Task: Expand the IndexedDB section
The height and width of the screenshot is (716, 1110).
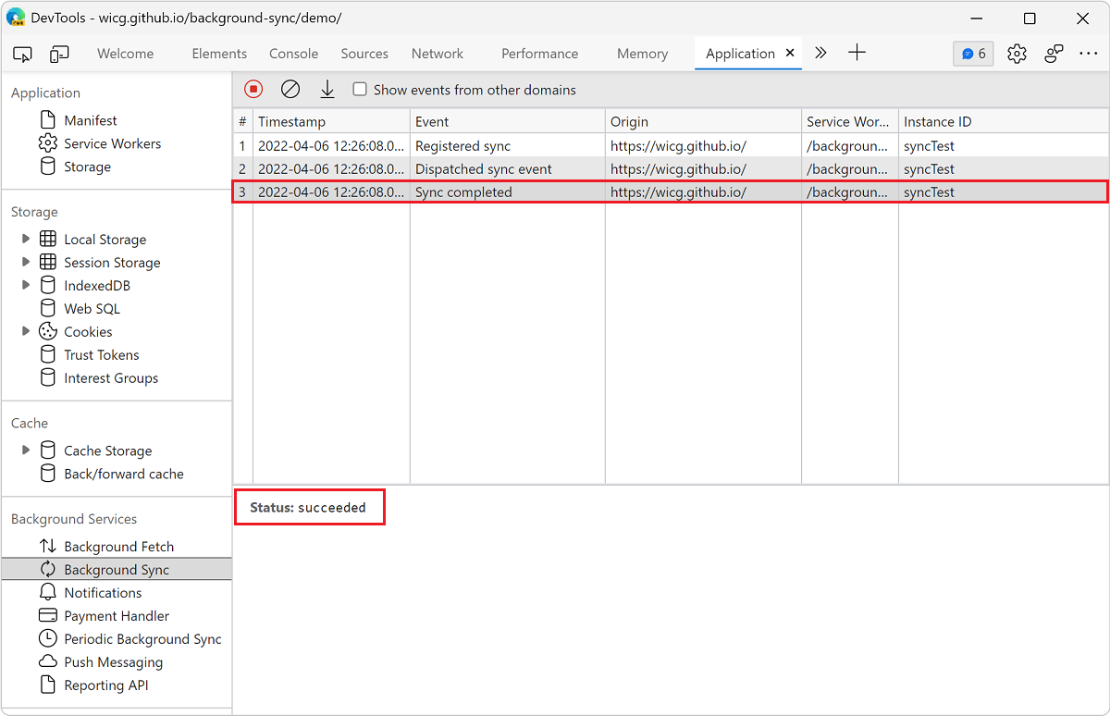Action: 25,285
